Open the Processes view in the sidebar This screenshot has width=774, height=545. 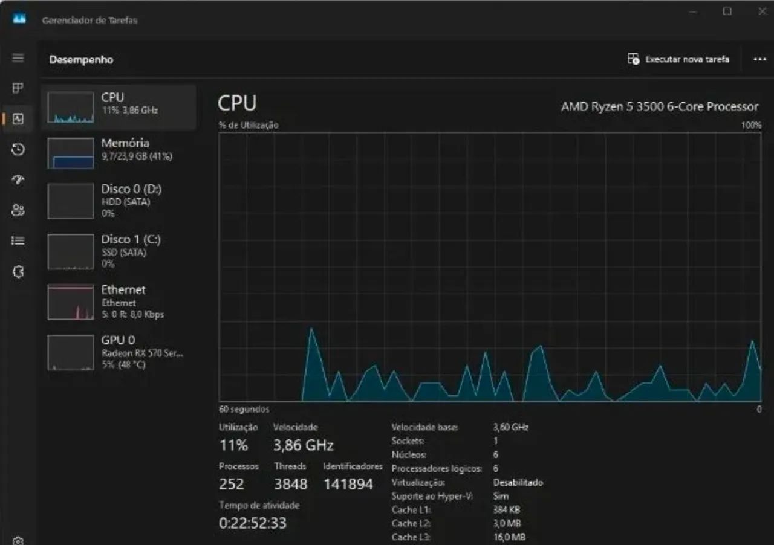[x=18, y=88]
